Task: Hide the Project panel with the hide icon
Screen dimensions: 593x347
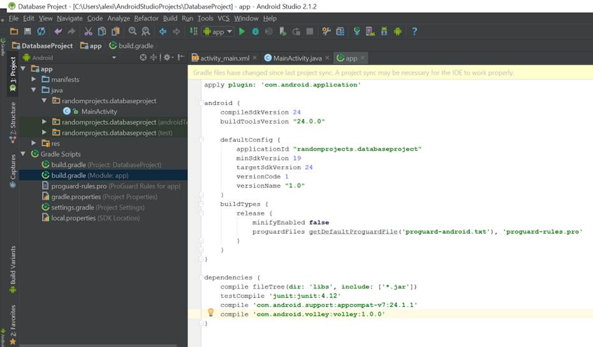Action: 181,57
